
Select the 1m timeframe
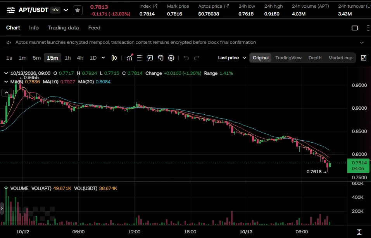[22, 58]
